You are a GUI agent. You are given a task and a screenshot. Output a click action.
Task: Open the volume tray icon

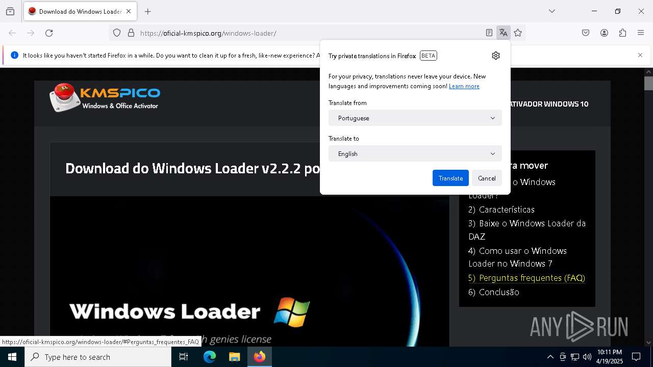click(x=587, y=357)
